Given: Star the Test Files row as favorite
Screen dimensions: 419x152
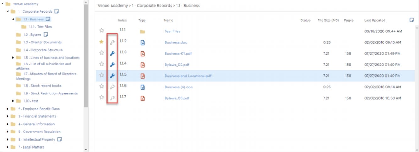Looking at the screenshot, I should [x=101, y=31].
